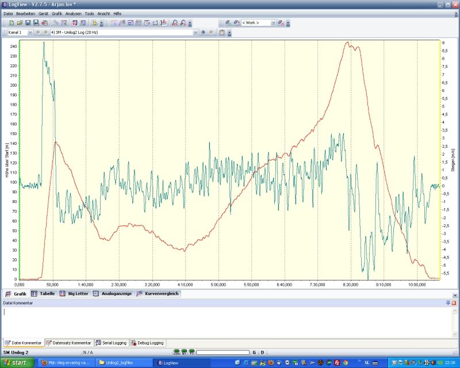Click the curve icon with pencil

[122, 23]
